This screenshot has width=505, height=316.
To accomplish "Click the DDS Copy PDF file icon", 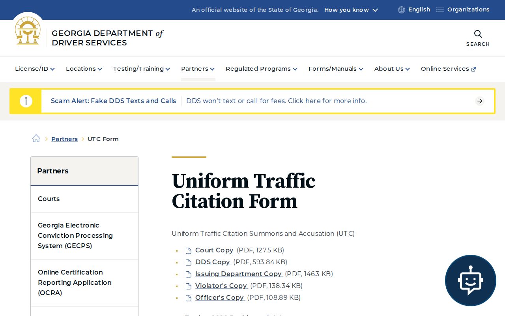I will coord(189,262).
